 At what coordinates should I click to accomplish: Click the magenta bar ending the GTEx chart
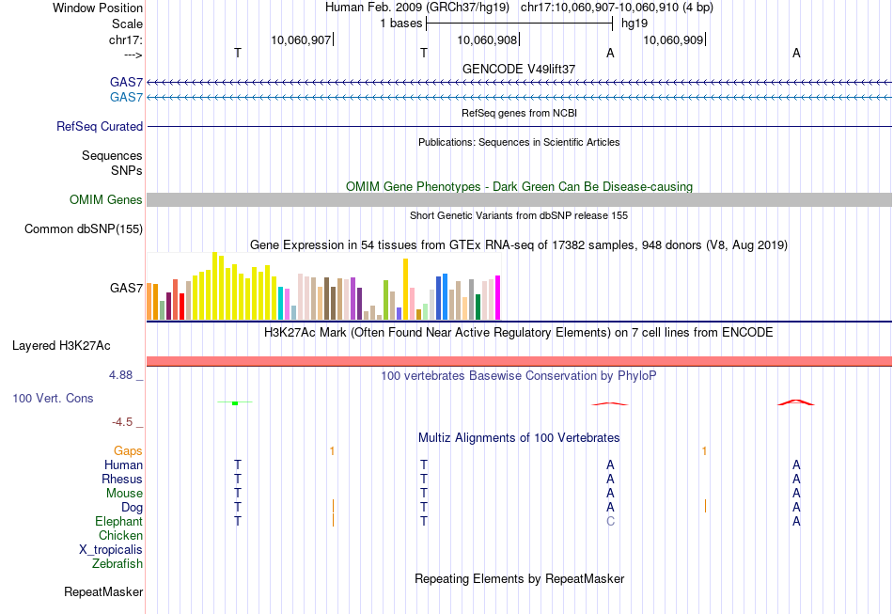point(498,298)
